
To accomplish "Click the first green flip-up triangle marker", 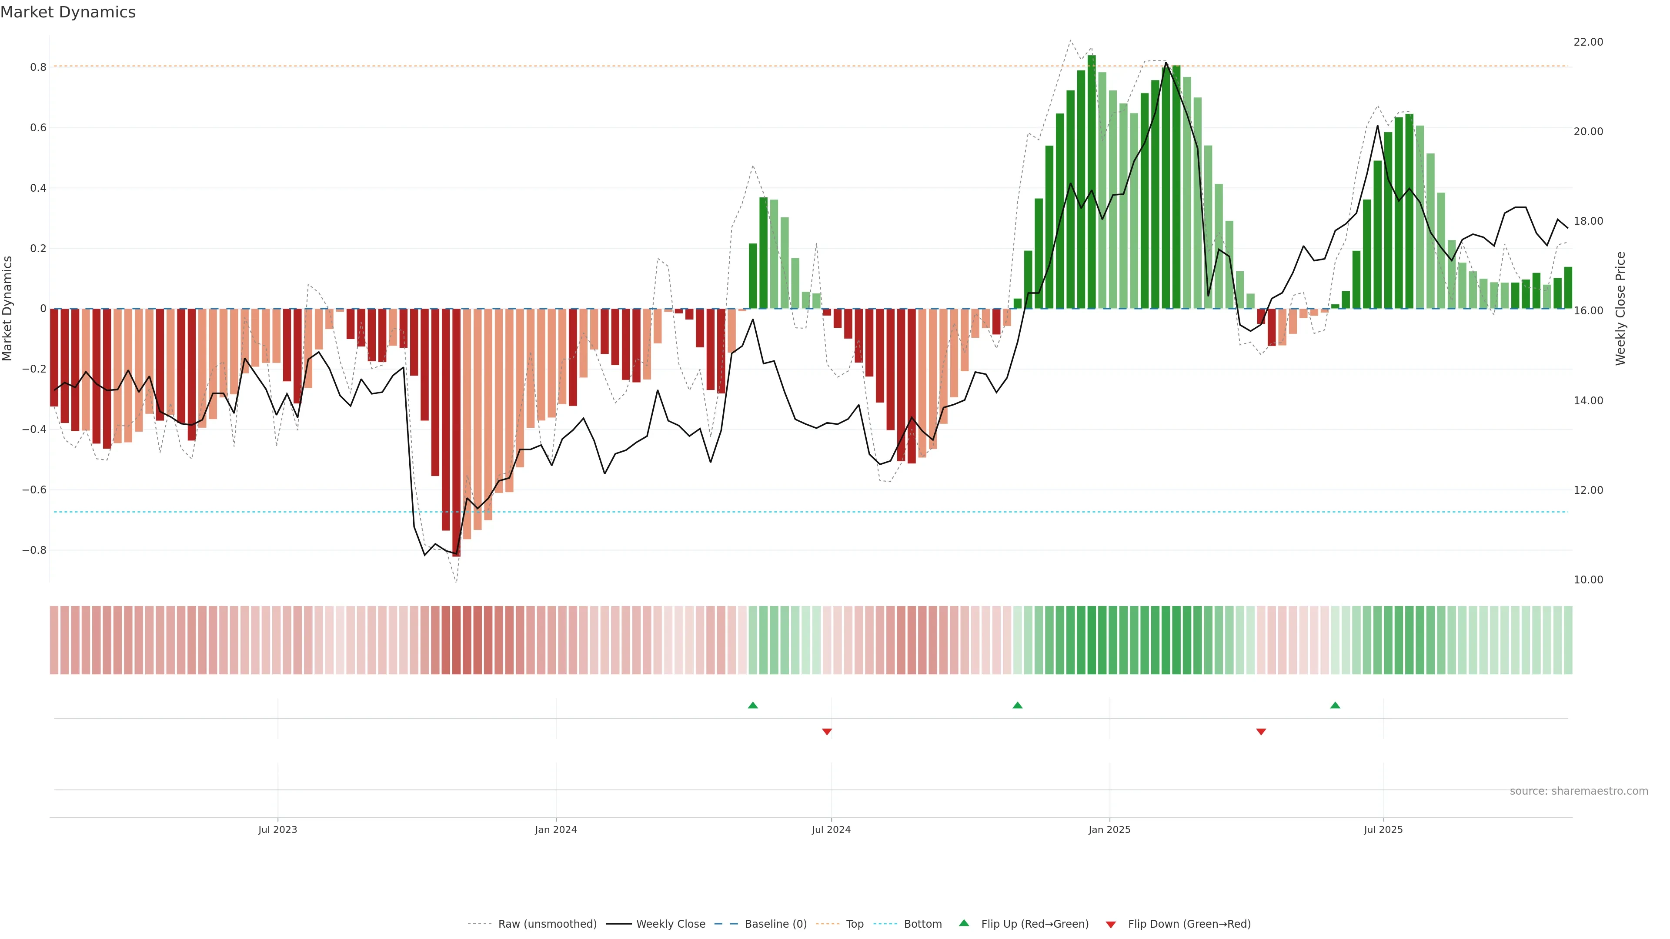I will 753,705.
